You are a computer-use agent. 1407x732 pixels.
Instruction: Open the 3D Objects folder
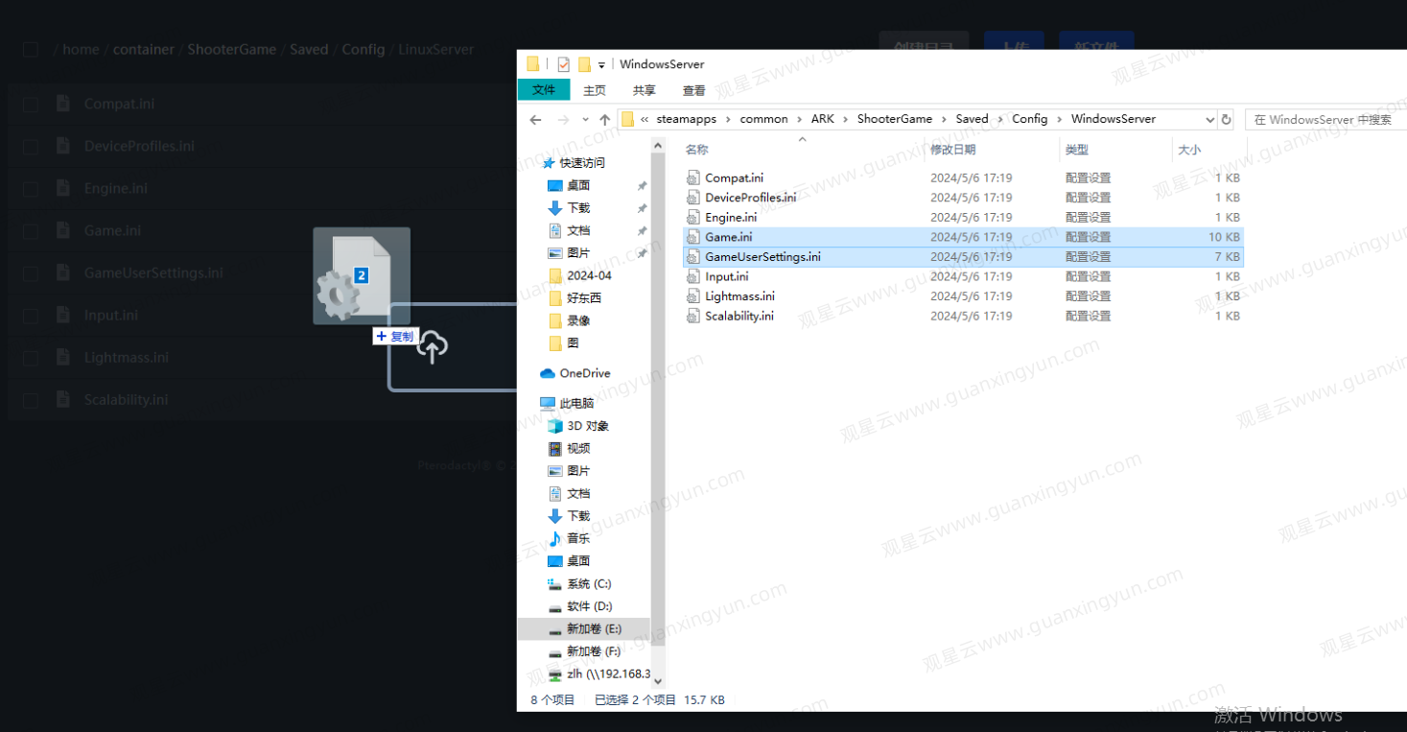(587, 426)
